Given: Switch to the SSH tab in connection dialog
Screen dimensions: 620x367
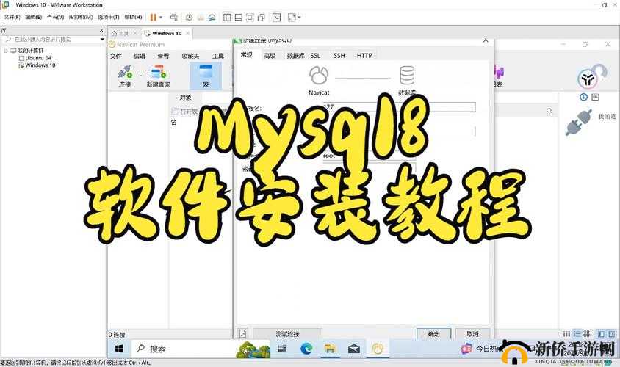Looking at the screenshot, I should (x=339, y=56).
